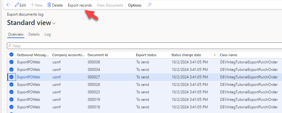
Task: Click the Outbound Message column header
Action: click(33, 55)
